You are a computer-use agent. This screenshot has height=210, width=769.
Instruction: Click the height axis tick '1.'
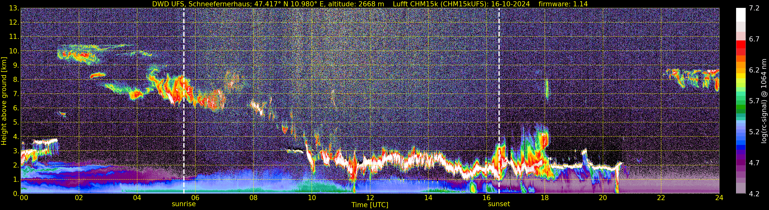(x=16, y=179)
